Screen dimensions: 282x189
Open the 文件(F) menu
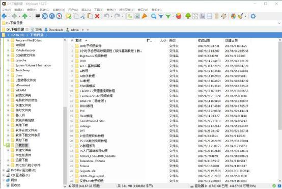coord(7,10)
